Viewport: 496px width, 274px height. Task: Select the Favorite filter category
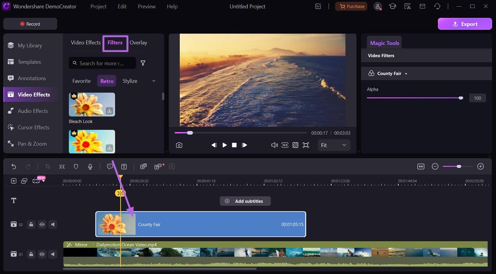(82, 81)
